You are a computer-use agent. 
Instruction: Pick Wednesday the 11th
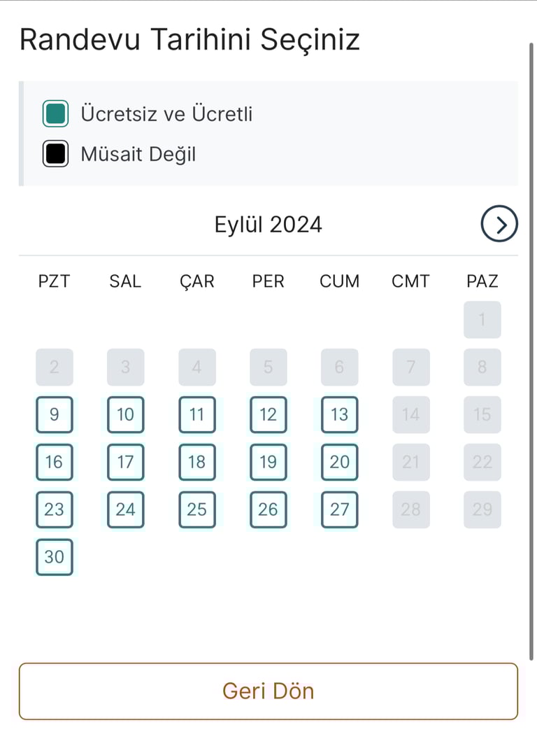pyautogui.click(x=197, y=414)
